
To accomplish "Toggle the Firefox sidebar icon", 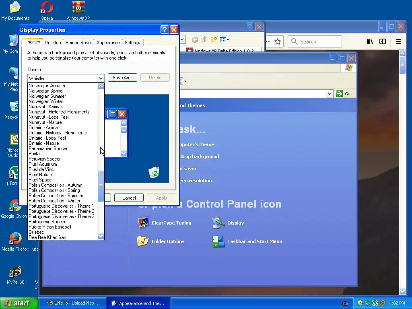I will click(x=383, y=41).
